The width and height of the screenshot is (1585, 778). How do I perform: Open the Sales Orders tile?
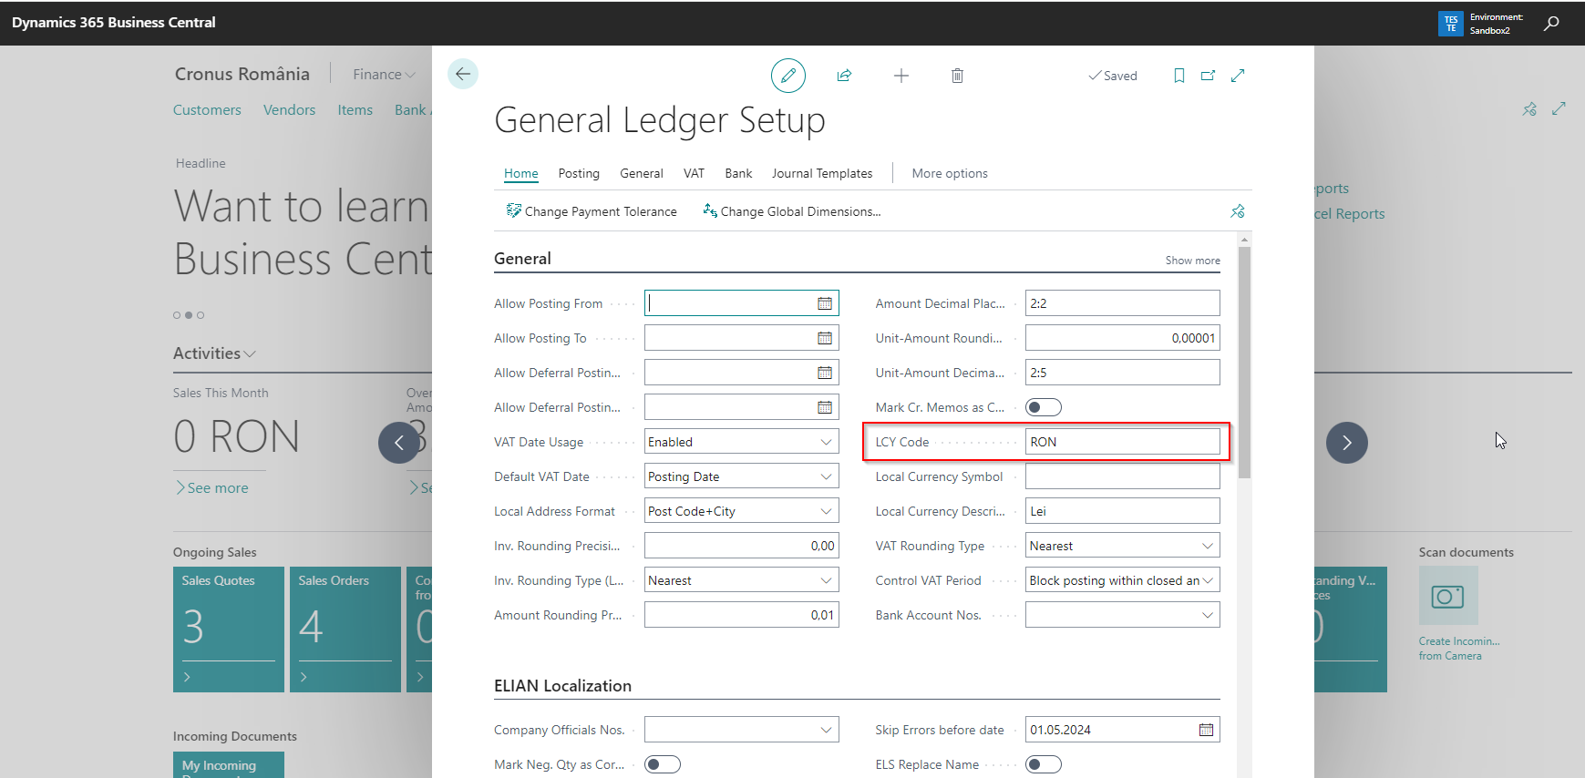(x=345, y=630)
